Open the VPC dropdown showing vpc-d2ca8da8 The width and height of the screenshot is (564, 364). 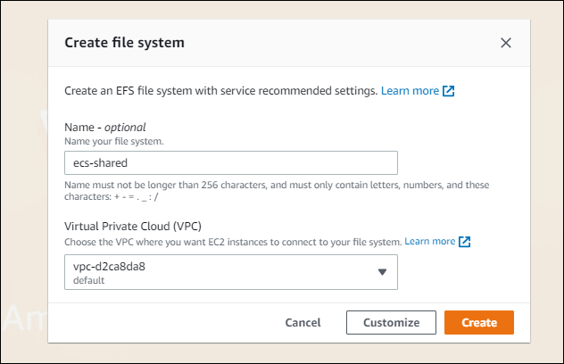tap(231, 272)
